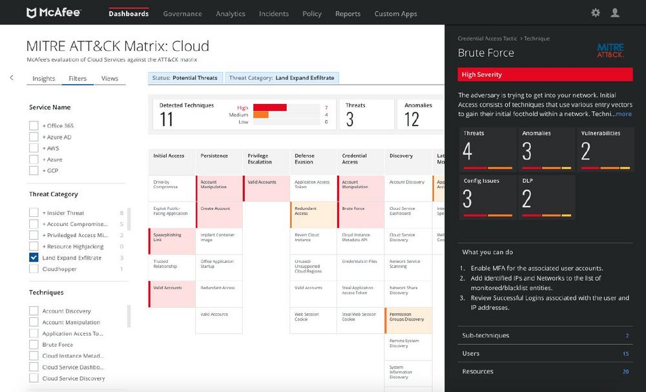Viewport: 646px width, 392px height.
Task: Switch to the Insights tab
Action: pyautogui.click(x=44, y=79)
